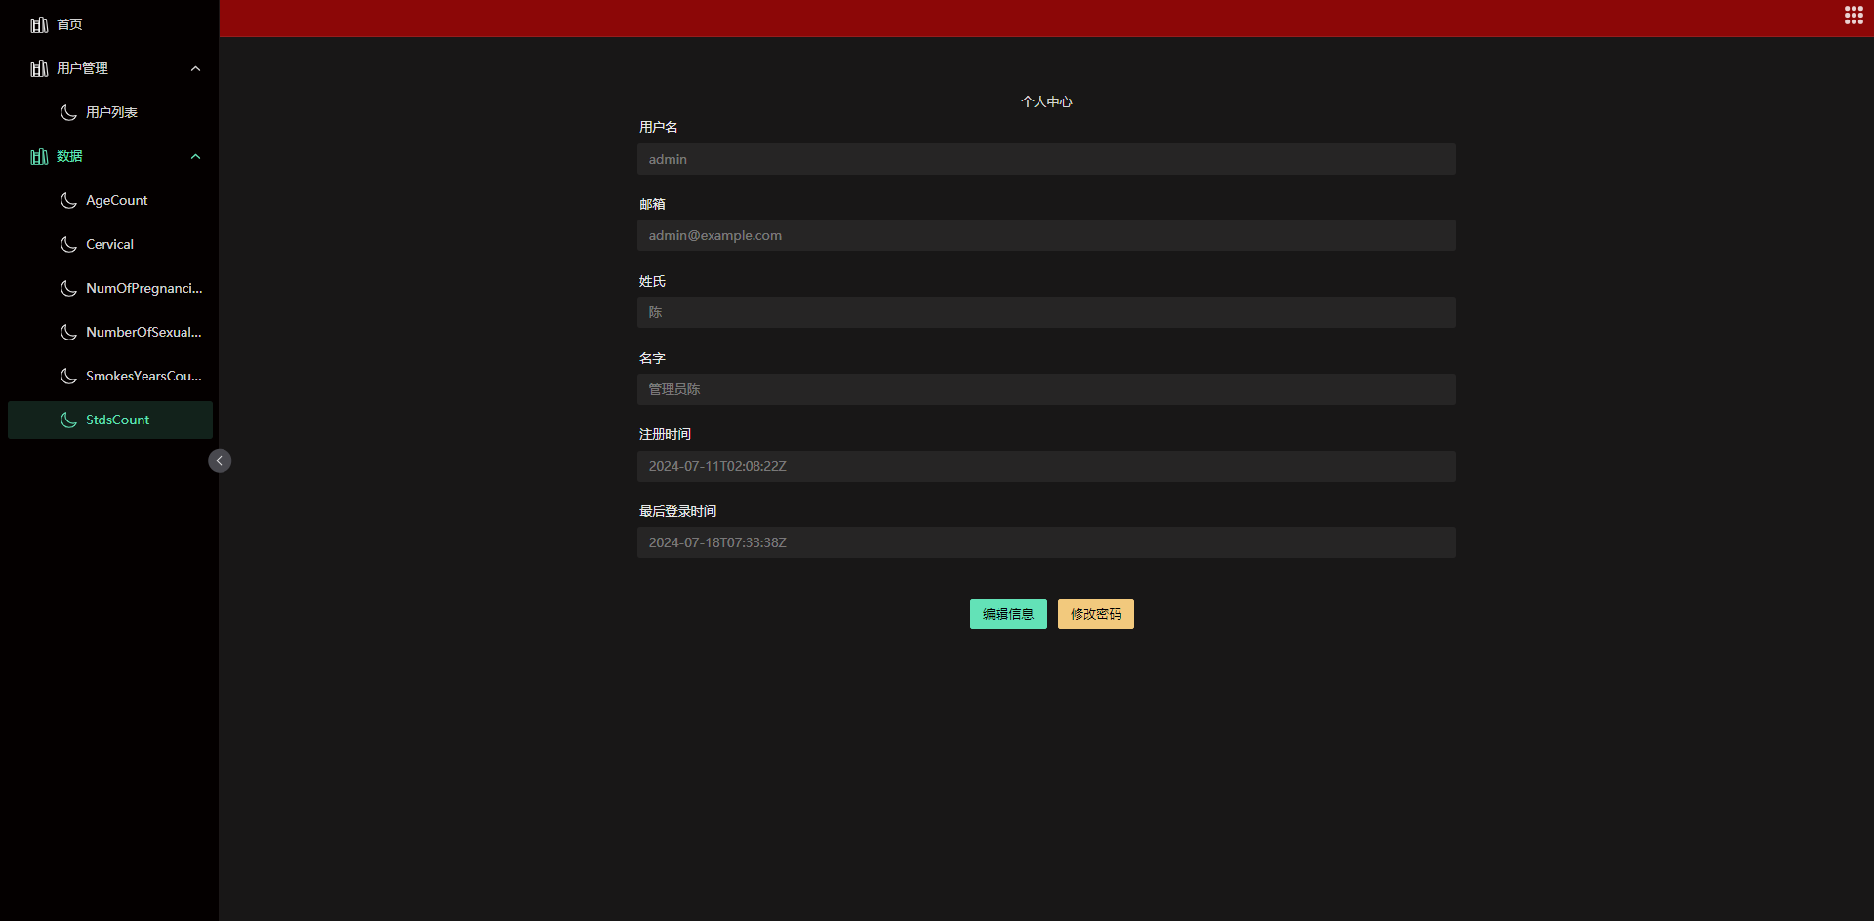Click the green 编辑信息 button
The height and width of the screenshot is (921, 1874).
click(x=1008, y=614)
